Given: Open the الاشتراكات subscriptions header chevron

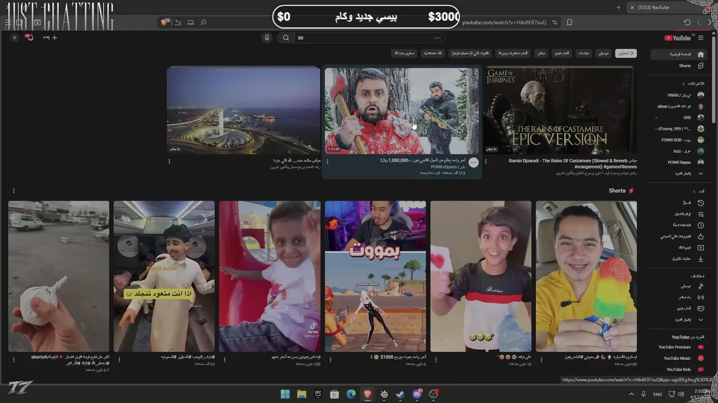Looking at the screenshot, I should (x=683, y=83).
